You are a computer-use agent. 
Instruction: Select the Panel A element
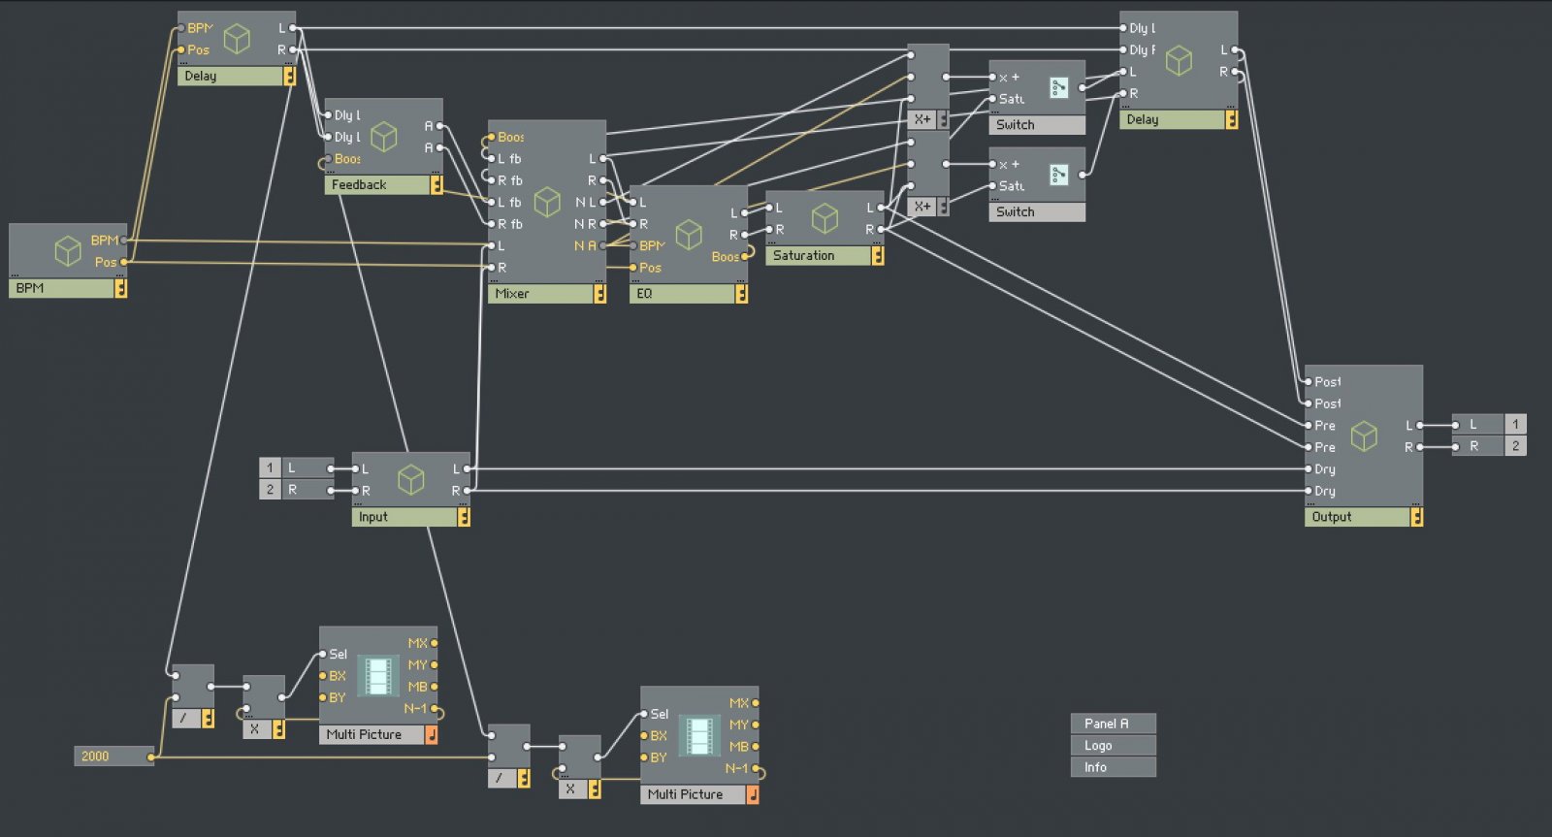click(x=1113, y=724)
